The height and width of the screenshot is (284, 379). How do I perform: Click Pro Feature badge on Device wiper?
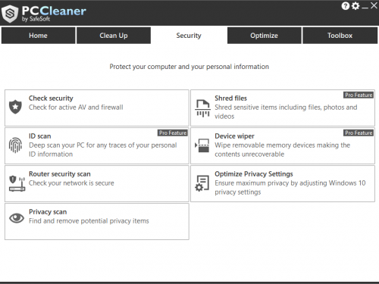359,133
